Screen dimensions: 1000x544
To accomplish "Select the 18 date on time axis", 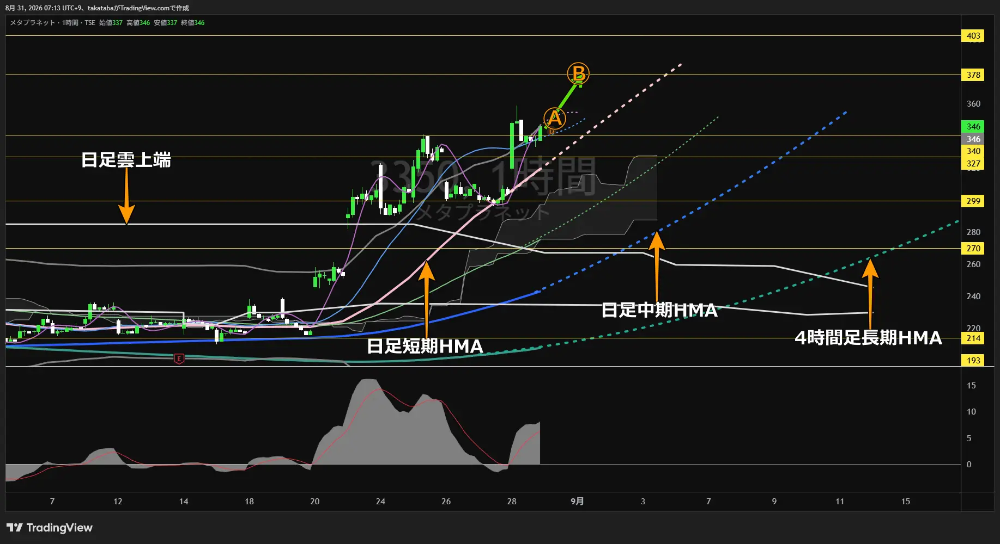I will 249,502.
